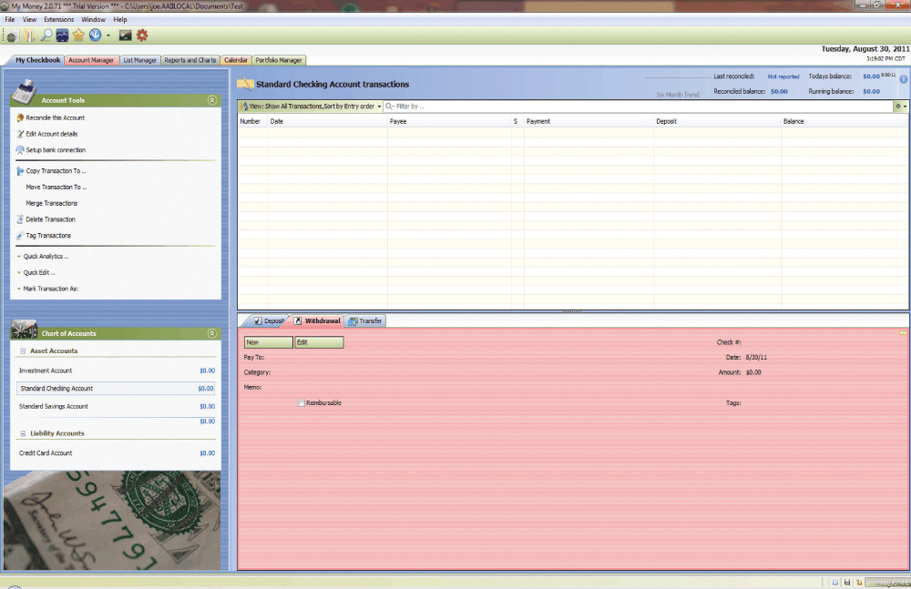Click the blue info icon beside balances
Image resolution: width=911 pixels, height=589 pixels.
[904, 79]
